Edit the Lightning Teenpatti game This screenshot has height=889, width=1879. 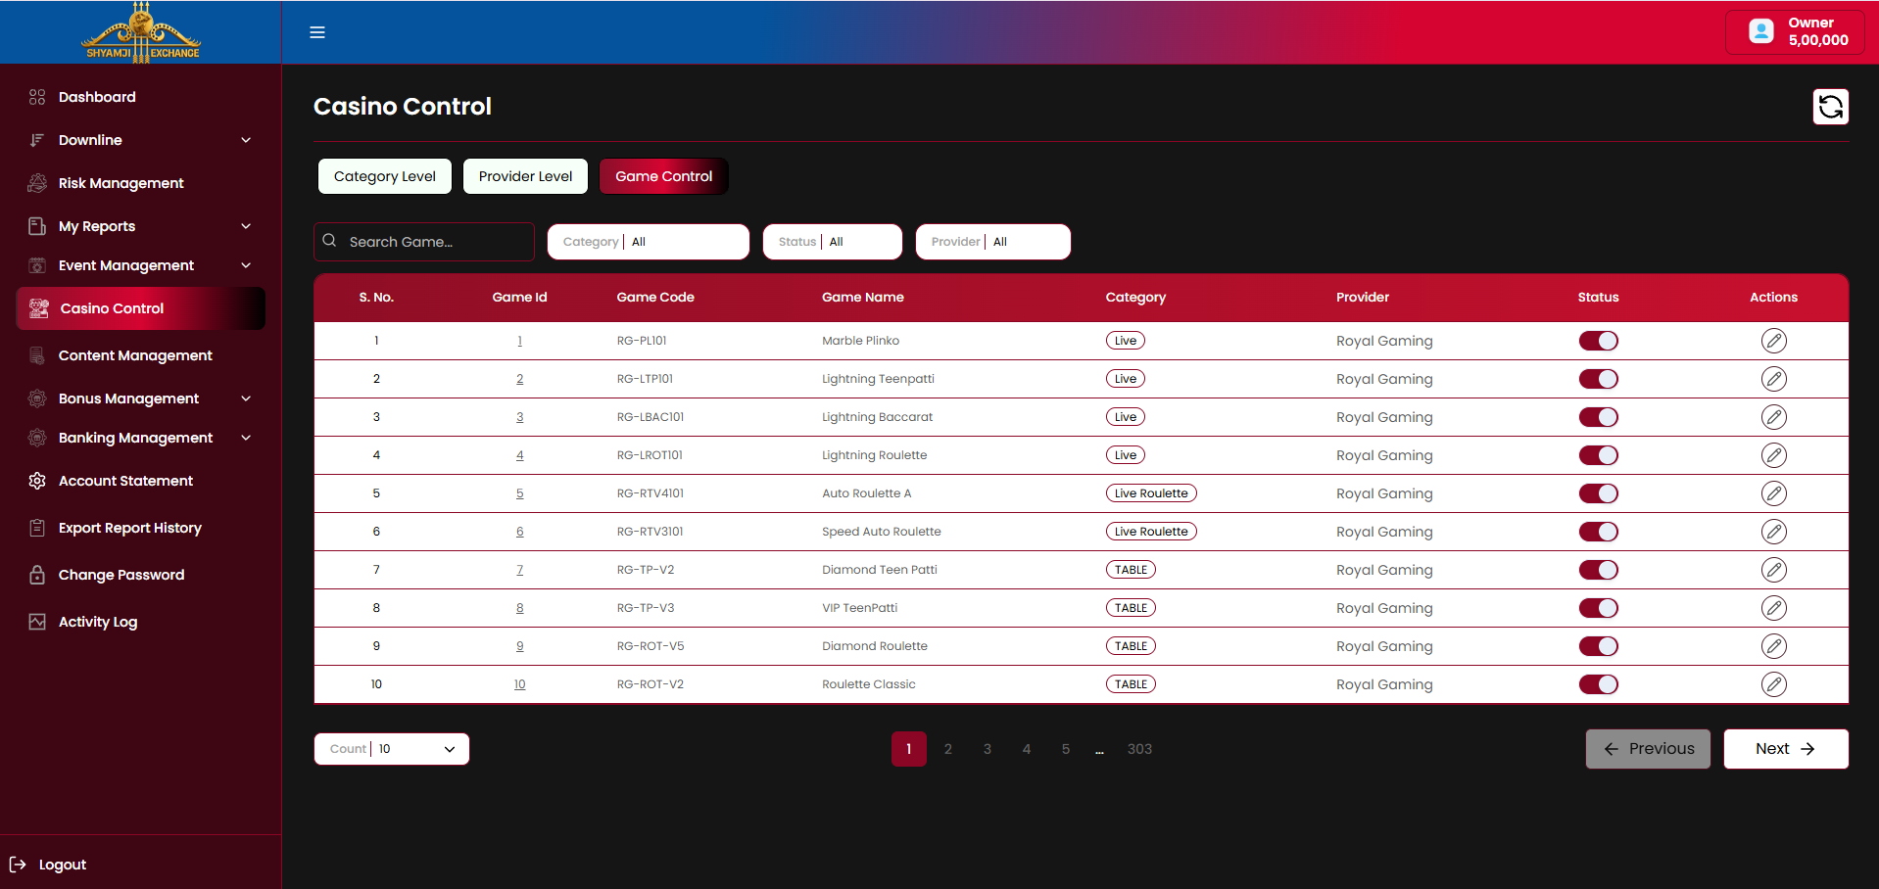(x=1773, y=379)
